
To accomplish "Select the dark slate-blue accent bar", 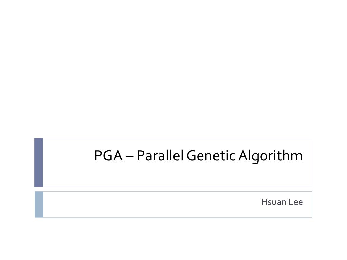I will pyautogui.click(x=39, y=162).
